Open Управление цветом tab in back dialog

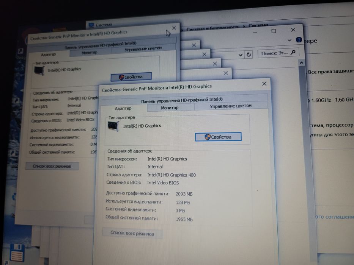pyautogui.click(x=143, y=48)
